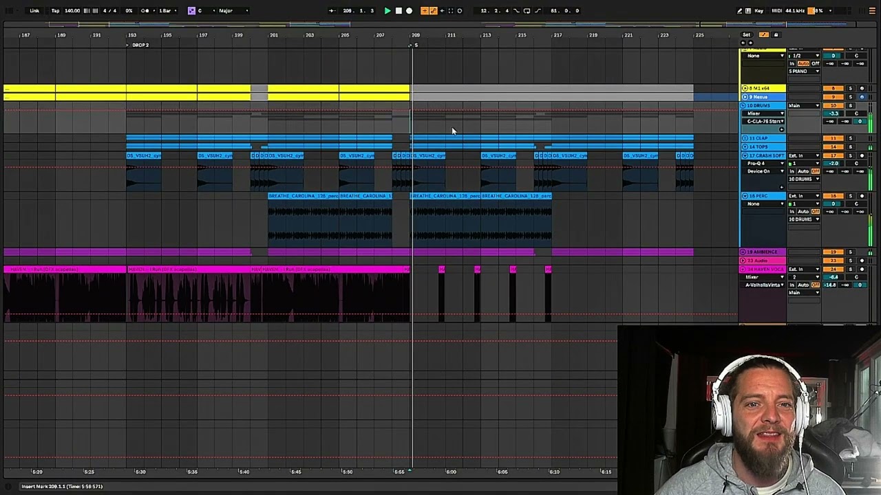Toggle the Loop switch icon
The height and width of the screenshot is (495, 881).
[527, 10]
